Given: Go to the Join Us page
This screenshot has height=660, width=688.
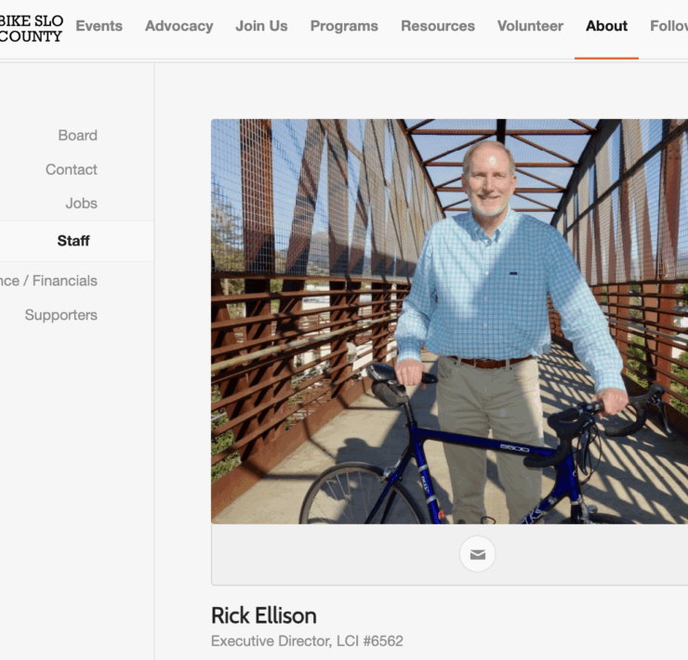Looking at the screenshot, I should point(261,26).
